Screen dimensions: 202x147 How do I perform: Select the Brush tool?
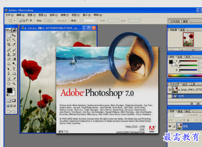(x=14, y=50)
